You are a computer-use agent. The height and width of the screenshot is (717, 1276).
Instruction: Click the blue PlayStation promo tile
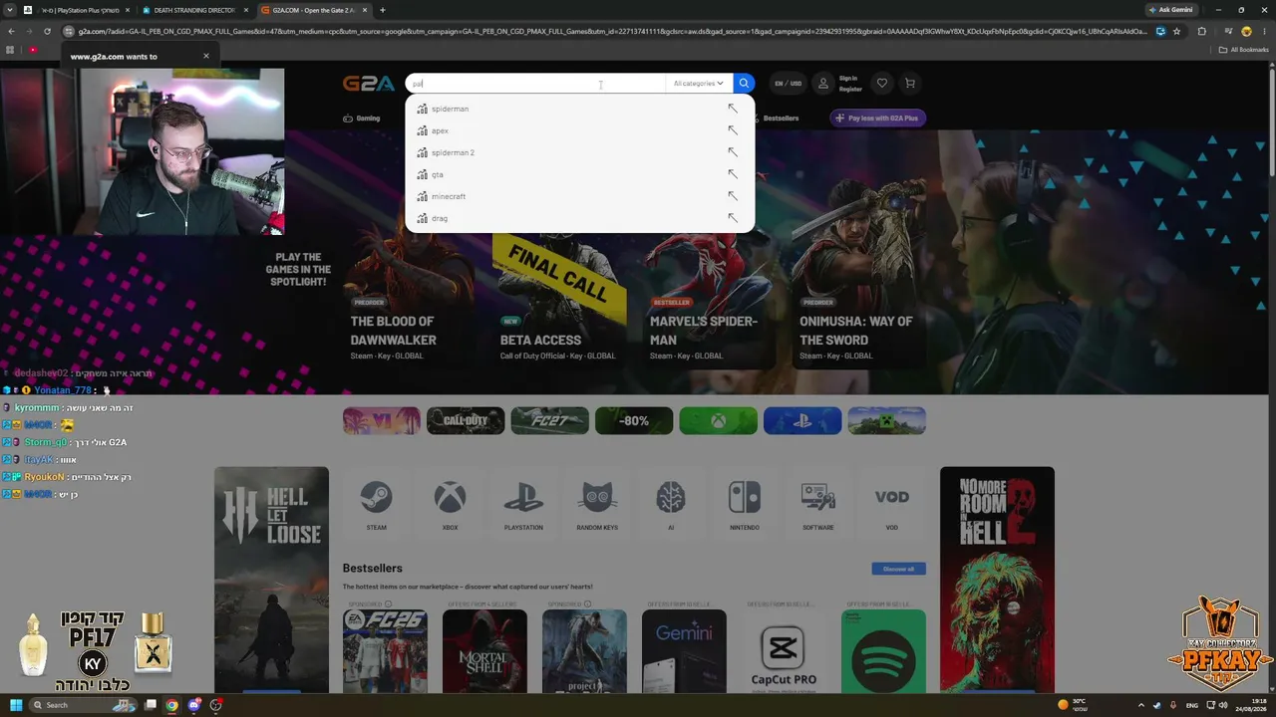pyautogui.click(x=802, y=420)
